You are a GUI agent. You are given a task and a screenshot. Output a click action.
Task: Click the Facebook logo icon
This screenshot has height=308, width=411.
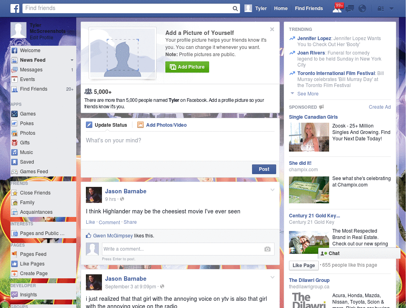point(15,8)
